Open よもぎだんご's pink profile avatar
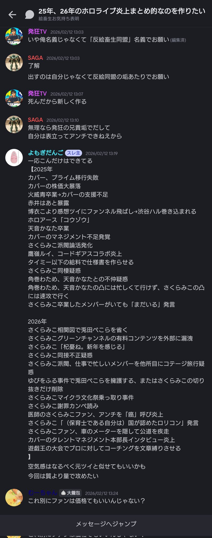The height and width of the screenshot is (538, 212). [x=14, y=158]
